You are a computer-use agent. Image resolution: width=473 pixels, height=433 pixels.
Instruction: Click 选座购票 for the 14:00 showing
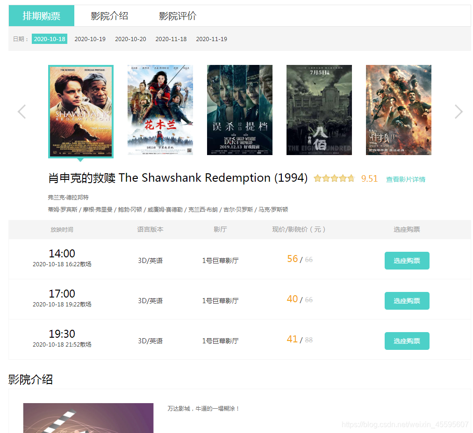[407, 261]
